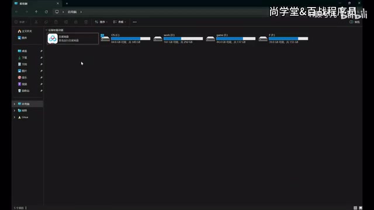Click the game (E:) drive usage bar

pos(236,38)
